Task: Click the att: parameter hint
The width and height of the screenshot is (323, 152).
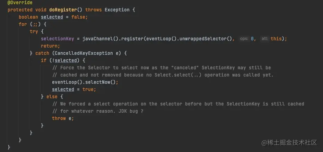Action: coord(265,39)
